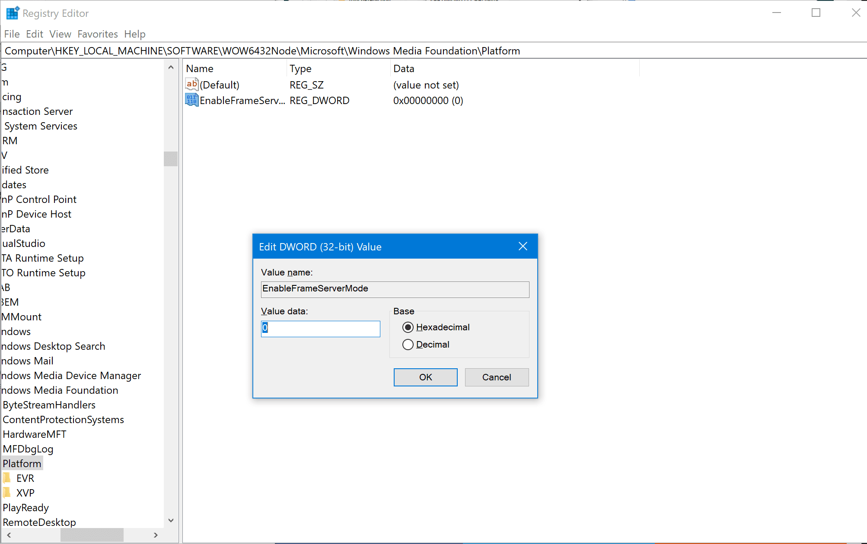Click the vertical scrollbar thumb in tree
Screen dimensions: 867x544
[x=171, y=158]
